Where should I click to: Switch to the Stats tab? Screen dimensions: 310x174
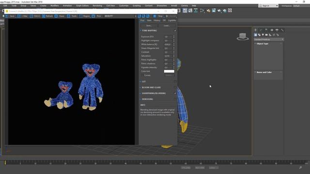[x=149, y=20]
